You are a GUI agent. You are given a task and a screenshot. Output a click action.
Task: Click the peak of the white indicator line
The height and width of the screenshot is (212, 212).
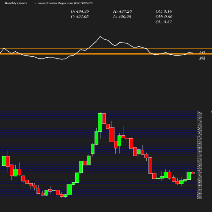100,36
